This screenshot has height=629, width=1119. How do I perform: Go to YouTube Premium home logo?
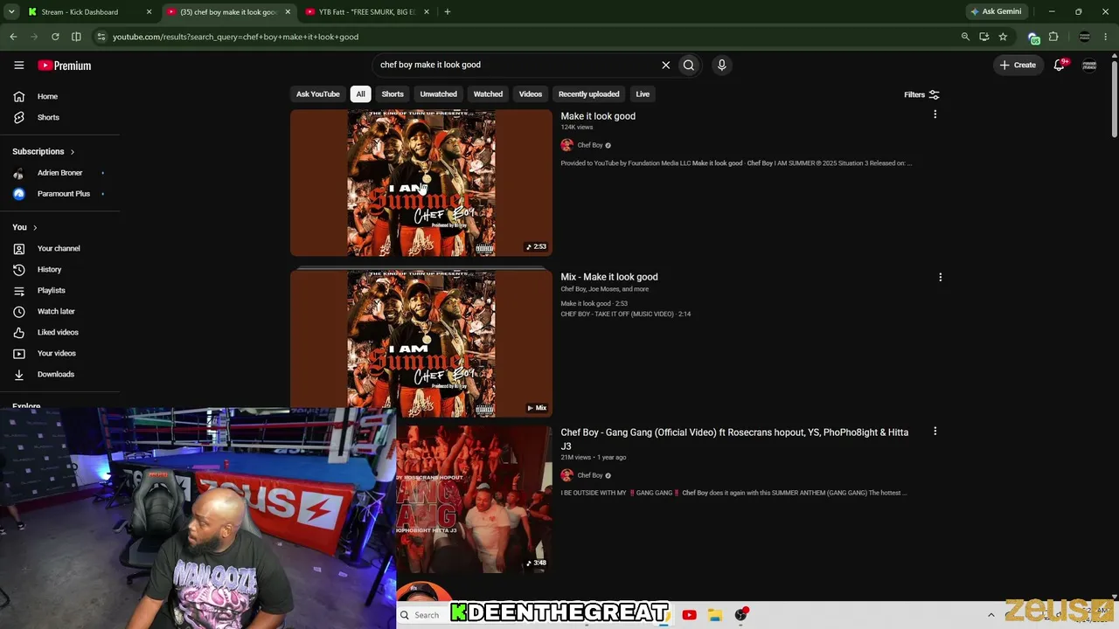64,66
